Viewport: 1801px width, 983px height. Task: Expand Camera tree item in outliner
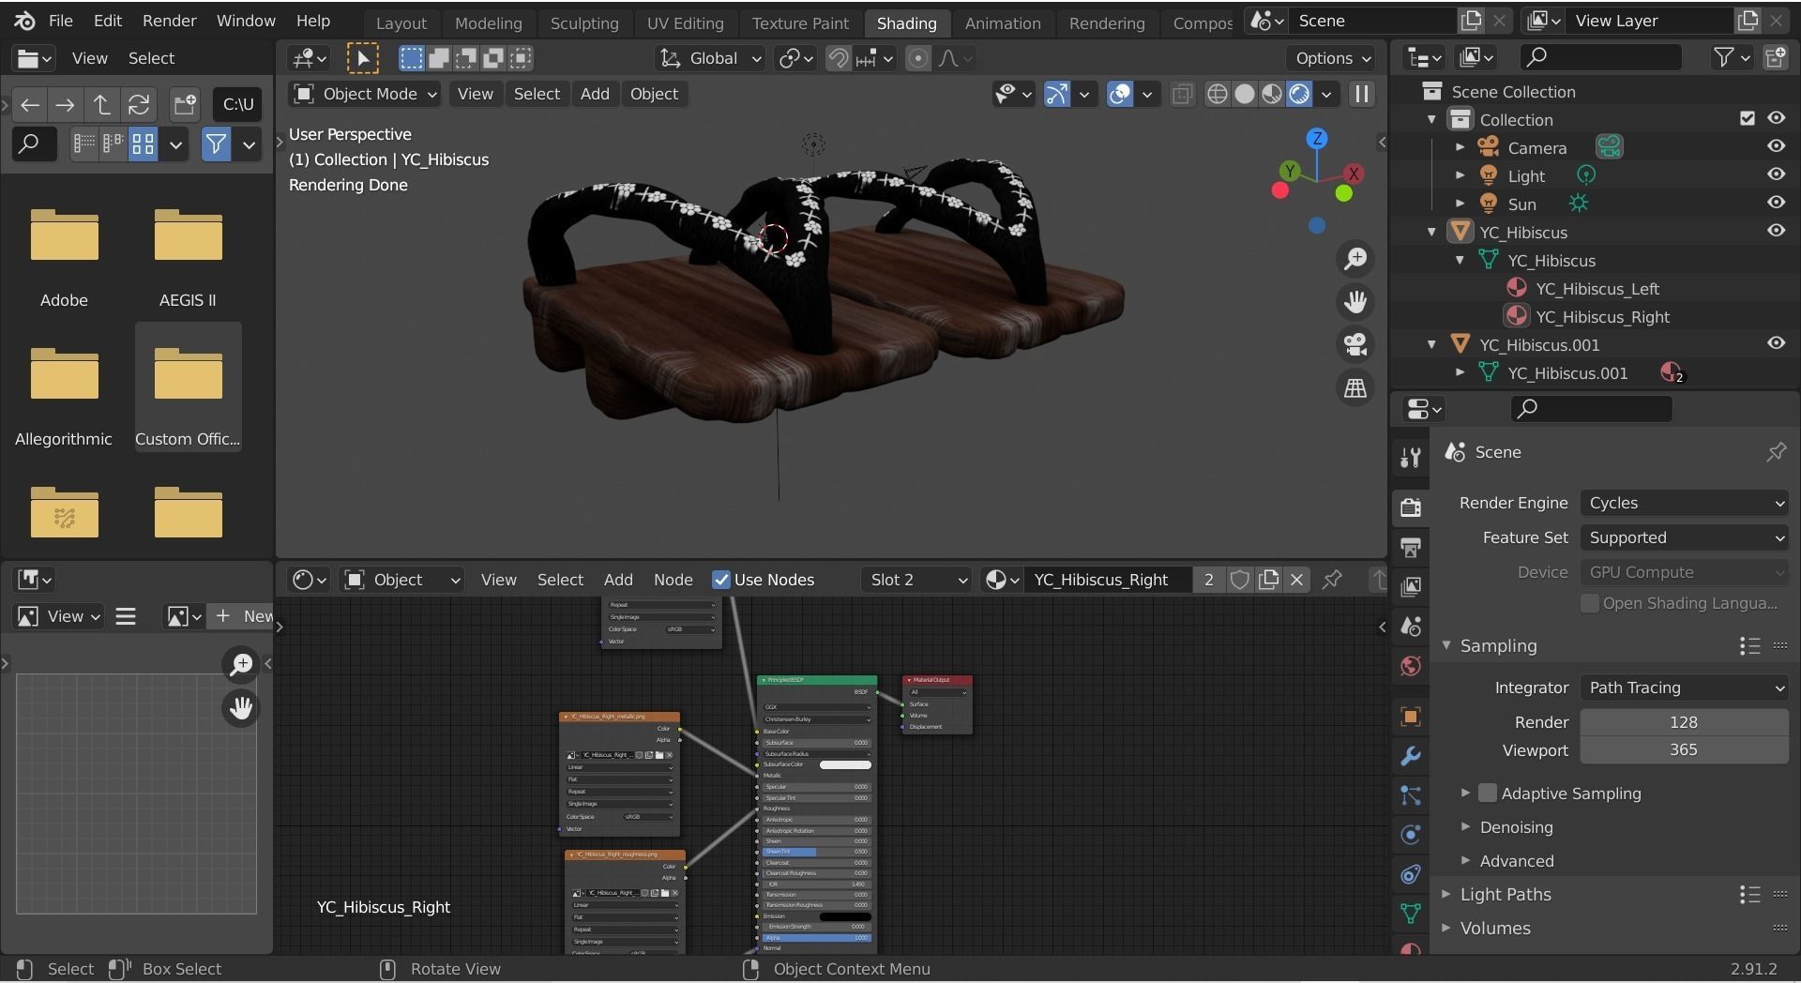pyautogui.click(x=1460, y=147)
